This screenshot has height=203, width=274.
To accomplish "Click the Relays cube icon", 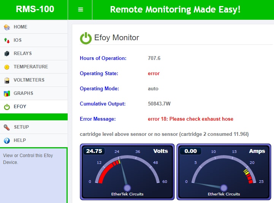I will click(6, 54).
